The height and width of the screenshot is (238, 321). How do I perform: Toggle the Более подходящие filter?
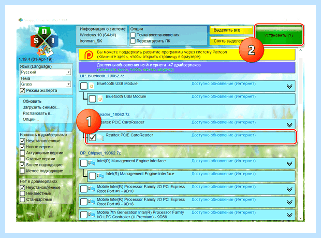(22, 165)
